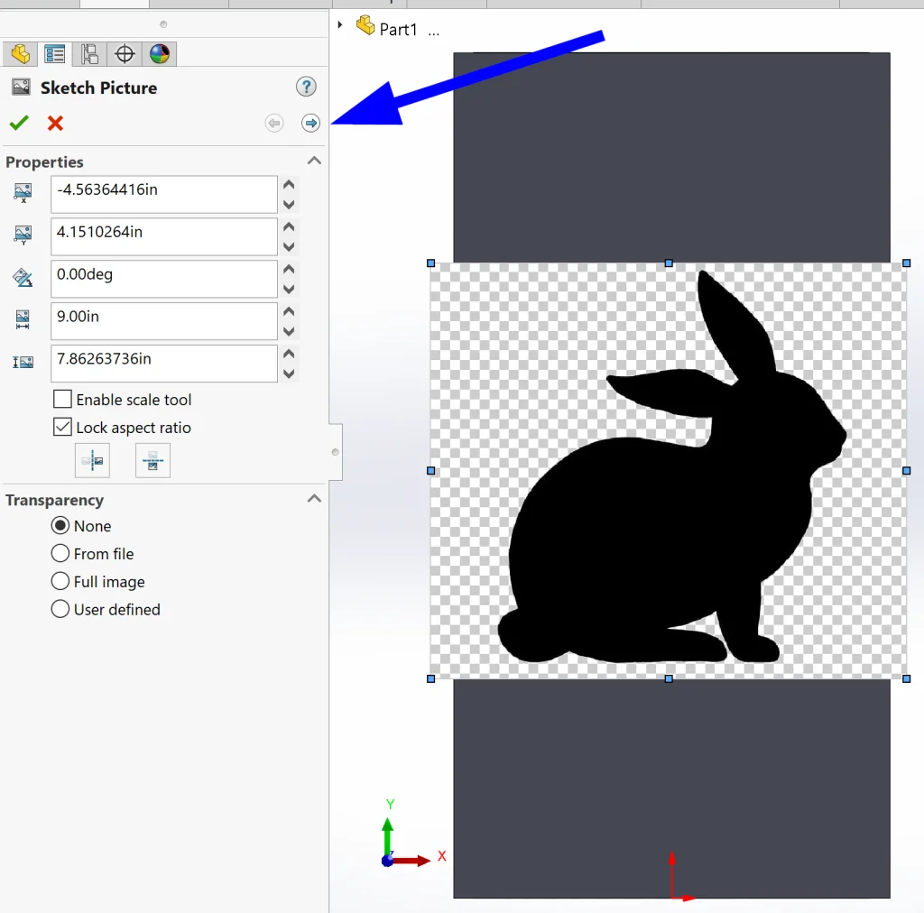This screenshot has height=913, width=924.
Task: Open the FeatureManager design tree tab
Action: click(x=20, y=54)
